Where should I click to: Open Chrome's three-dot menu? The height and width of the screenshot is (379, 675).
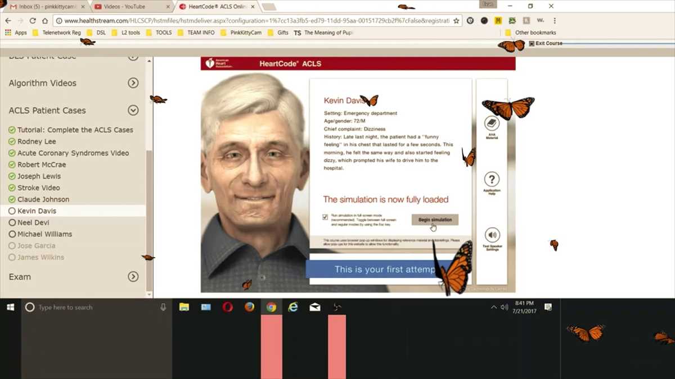coord(554,20)
